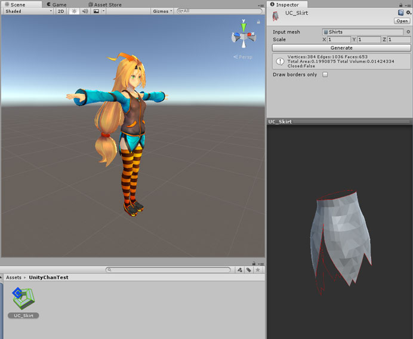Toggle scene gizmo lock icon

[258, 22]
